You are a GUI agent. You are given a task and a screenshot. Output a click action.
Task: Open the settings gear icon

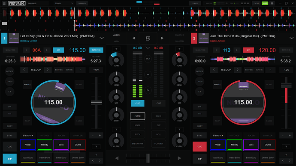click(272, 3)
